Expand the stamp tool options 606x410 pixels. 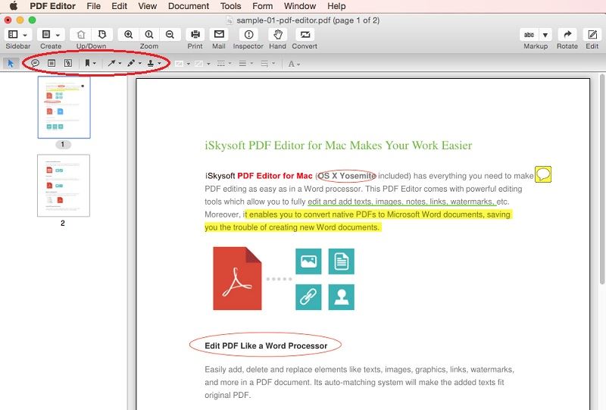159,64
